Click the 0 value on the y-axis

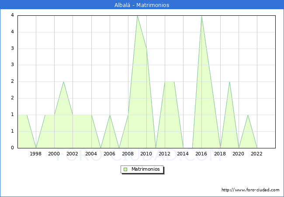[x=13, y=148]
